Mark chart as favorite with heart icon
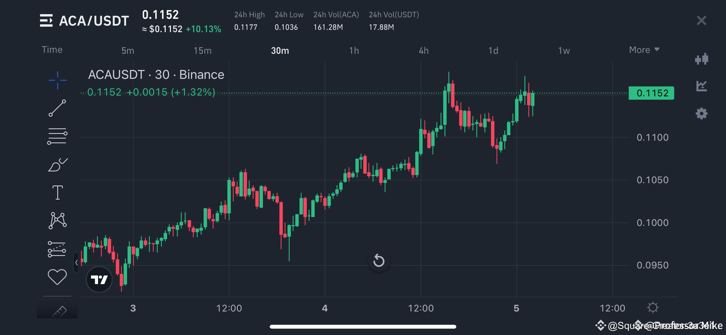 [x=57, y=277]
